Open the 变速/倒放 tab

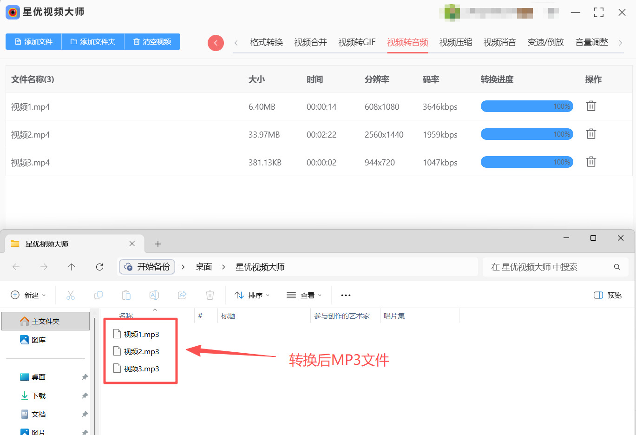[546, 42]
